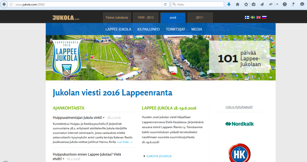The height and width of the screenshot is (162, 307).
Task: Bookmark this page with the star icon
Action: pos(246,4)
